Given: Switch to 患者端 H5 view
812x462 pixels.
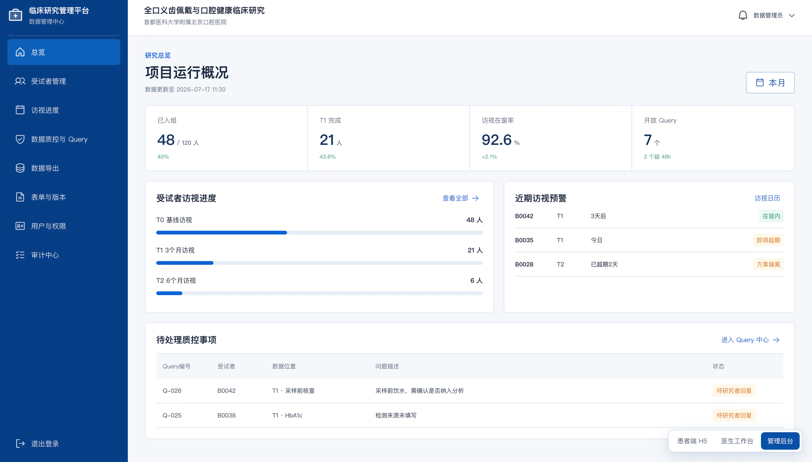Looking at the screenshot, I should point(692,441).
